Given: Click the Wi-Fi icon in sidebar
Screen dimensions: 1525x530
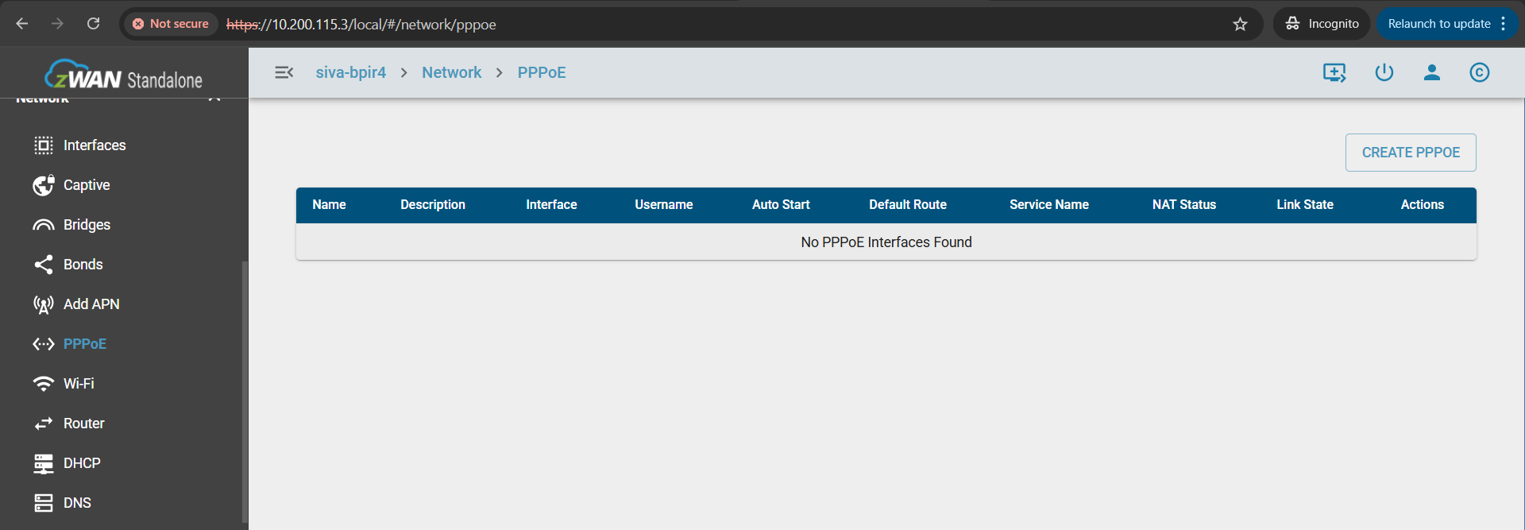Looking at the screenshot, I should [x=43, y=384].
